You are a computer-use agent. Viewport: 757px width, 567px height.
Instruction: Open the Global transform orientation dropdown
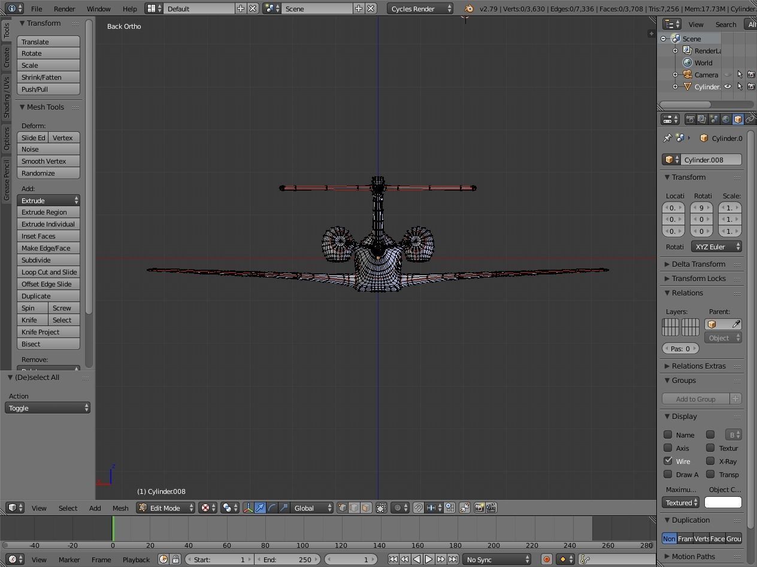click(312, 508)
